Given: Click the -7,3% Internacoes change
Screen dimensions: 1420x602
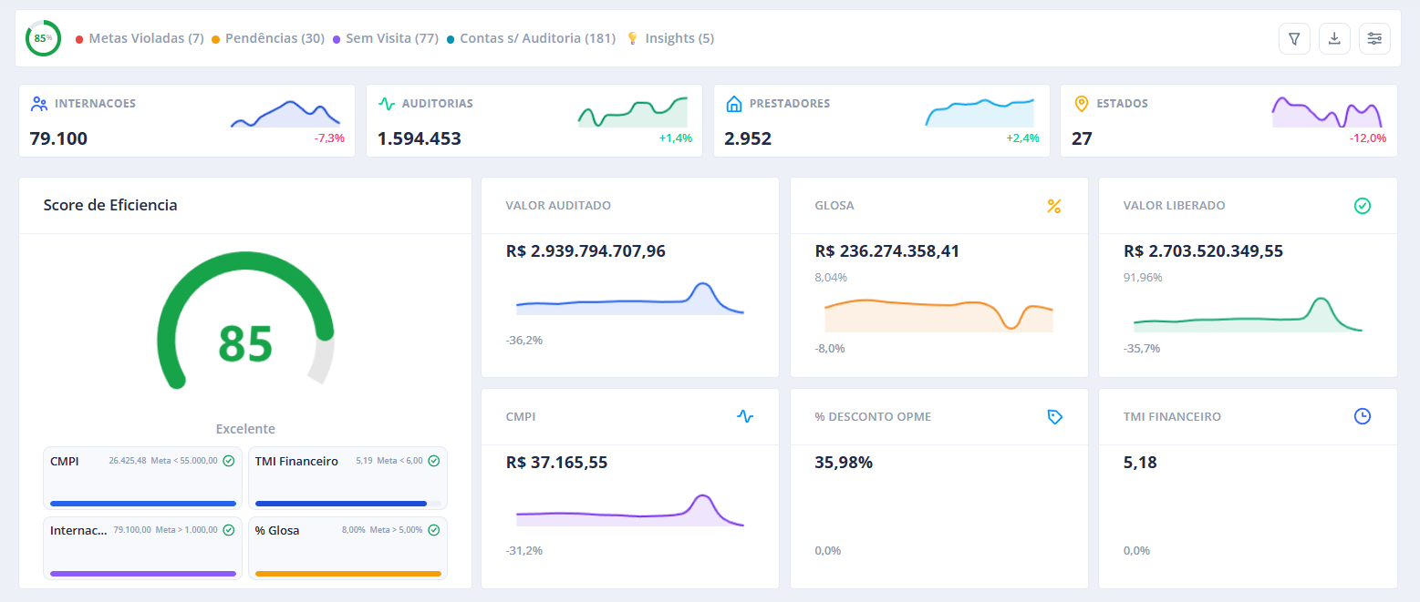Looking at the screenshot, I should point(329,138).
